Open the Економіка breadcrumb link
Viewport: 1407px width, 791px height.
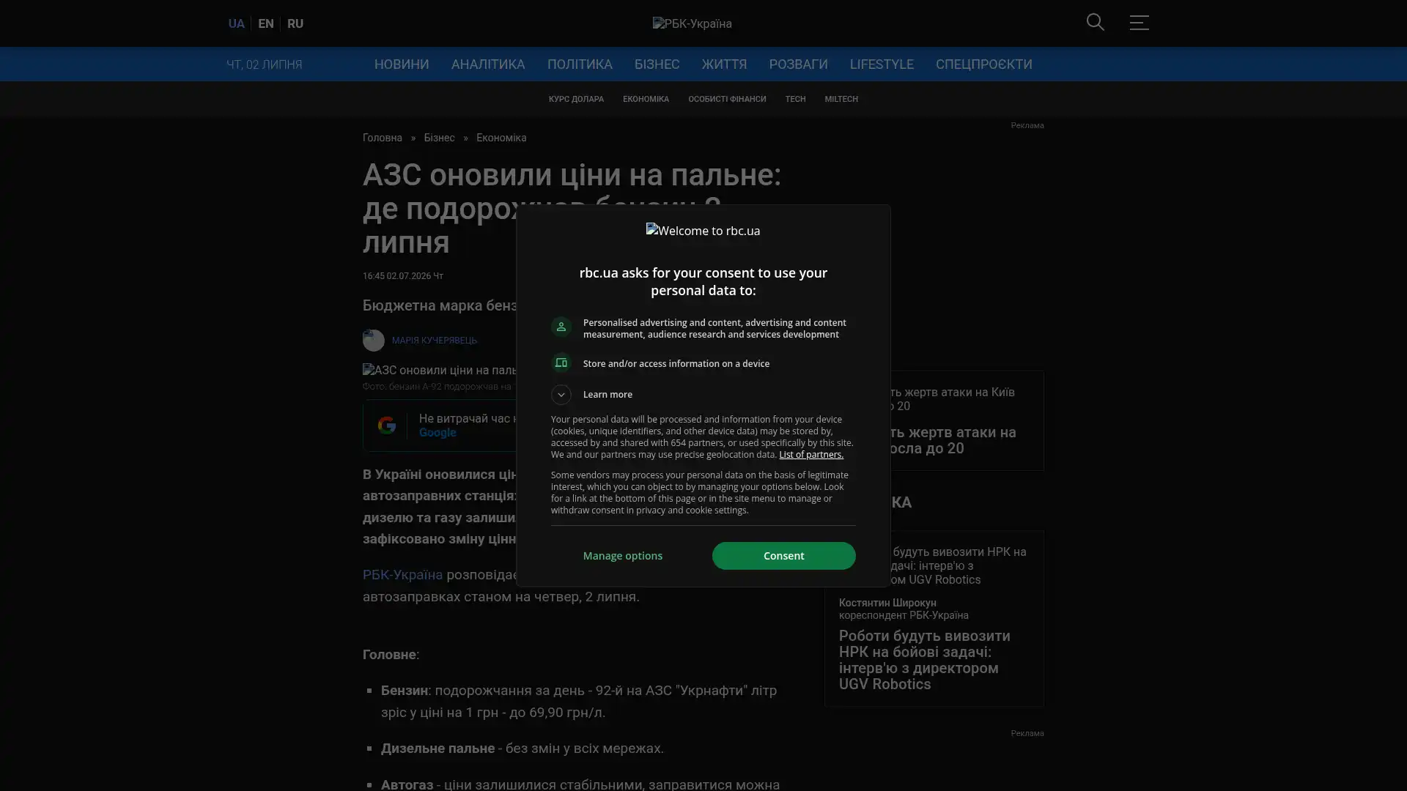point(501,138)
